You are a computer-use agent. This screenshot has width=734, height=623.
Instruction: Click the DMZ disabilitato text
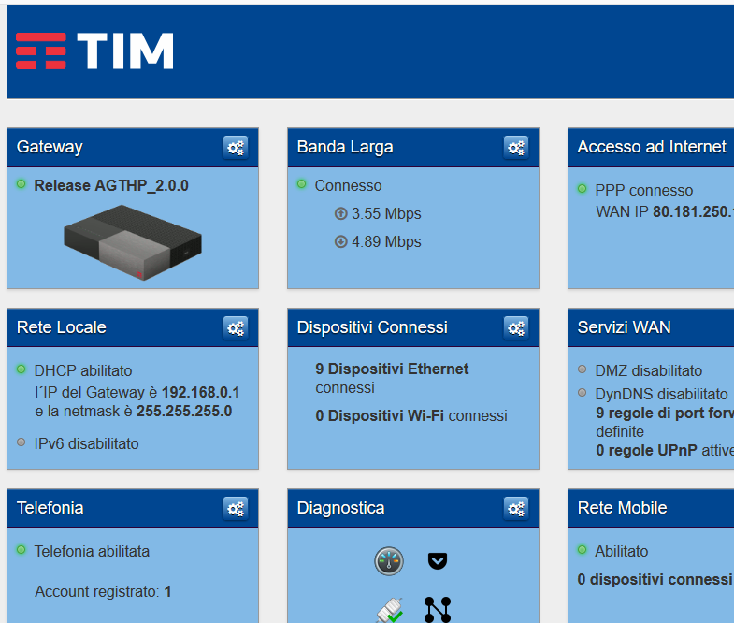coord(649,371)
